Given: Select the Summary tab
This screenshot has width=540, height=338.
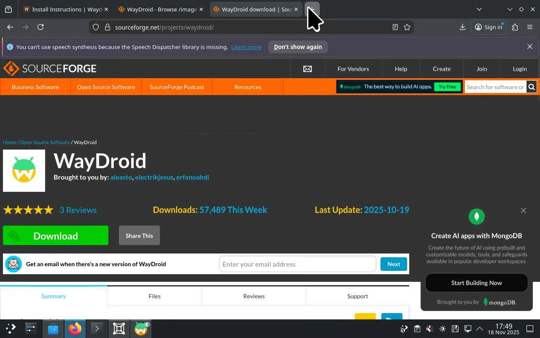Looking at the screenshot, I should coord(54,296).
